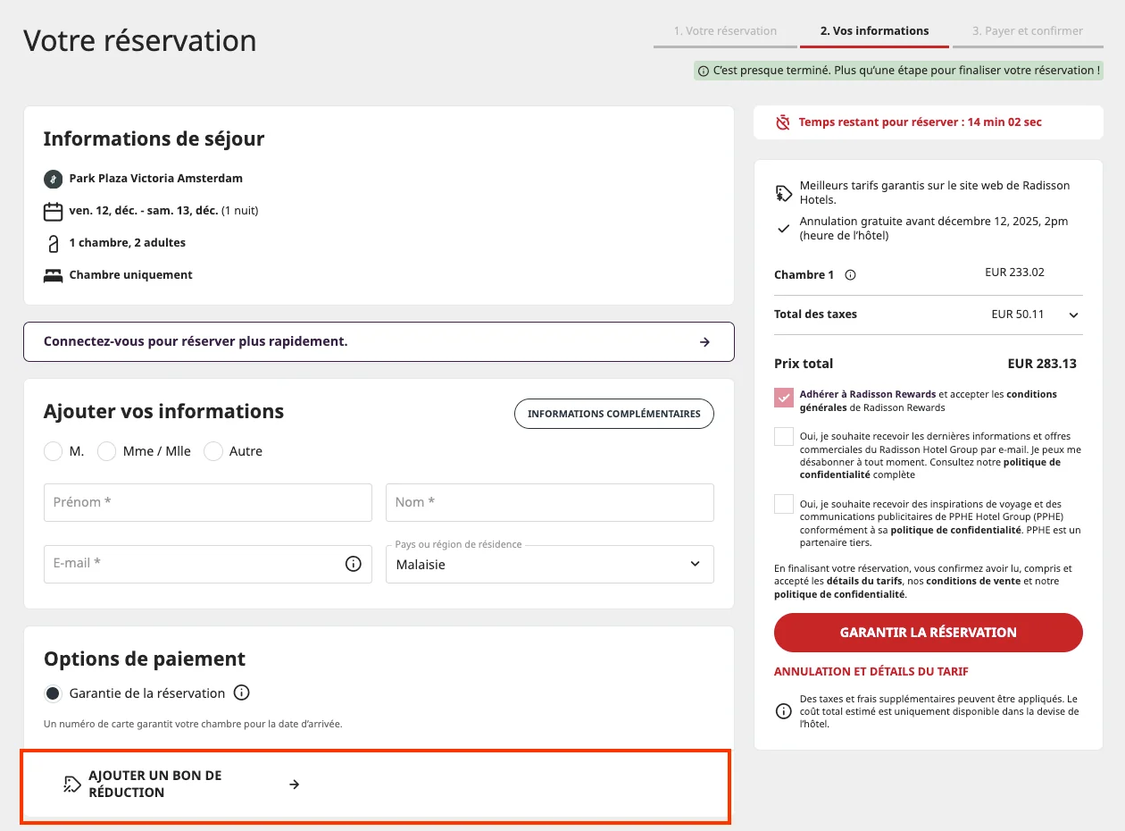This screenshot has width=1125, height=831.
Task: Click the hotel brand icon before Park Plaza Victoria
Action: coord(53,178)
